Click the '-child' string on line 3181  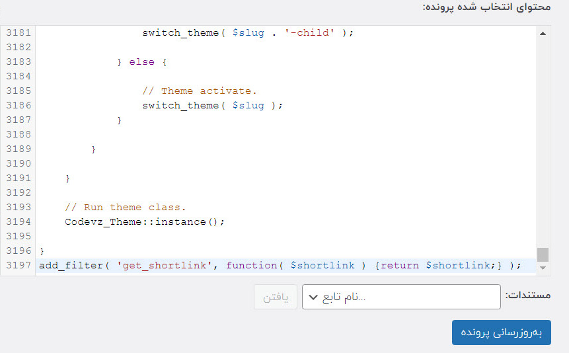coord(309,32)
